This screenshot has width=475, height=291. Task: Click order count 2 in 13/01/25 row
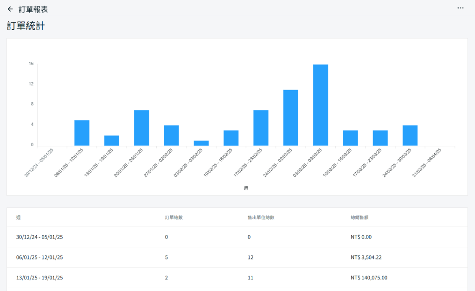coord(167,278)
